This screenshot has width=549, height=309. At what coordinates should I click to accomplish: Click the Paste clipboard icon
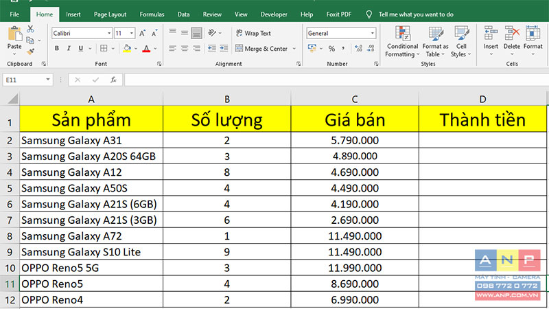click(x=14, y=34)
